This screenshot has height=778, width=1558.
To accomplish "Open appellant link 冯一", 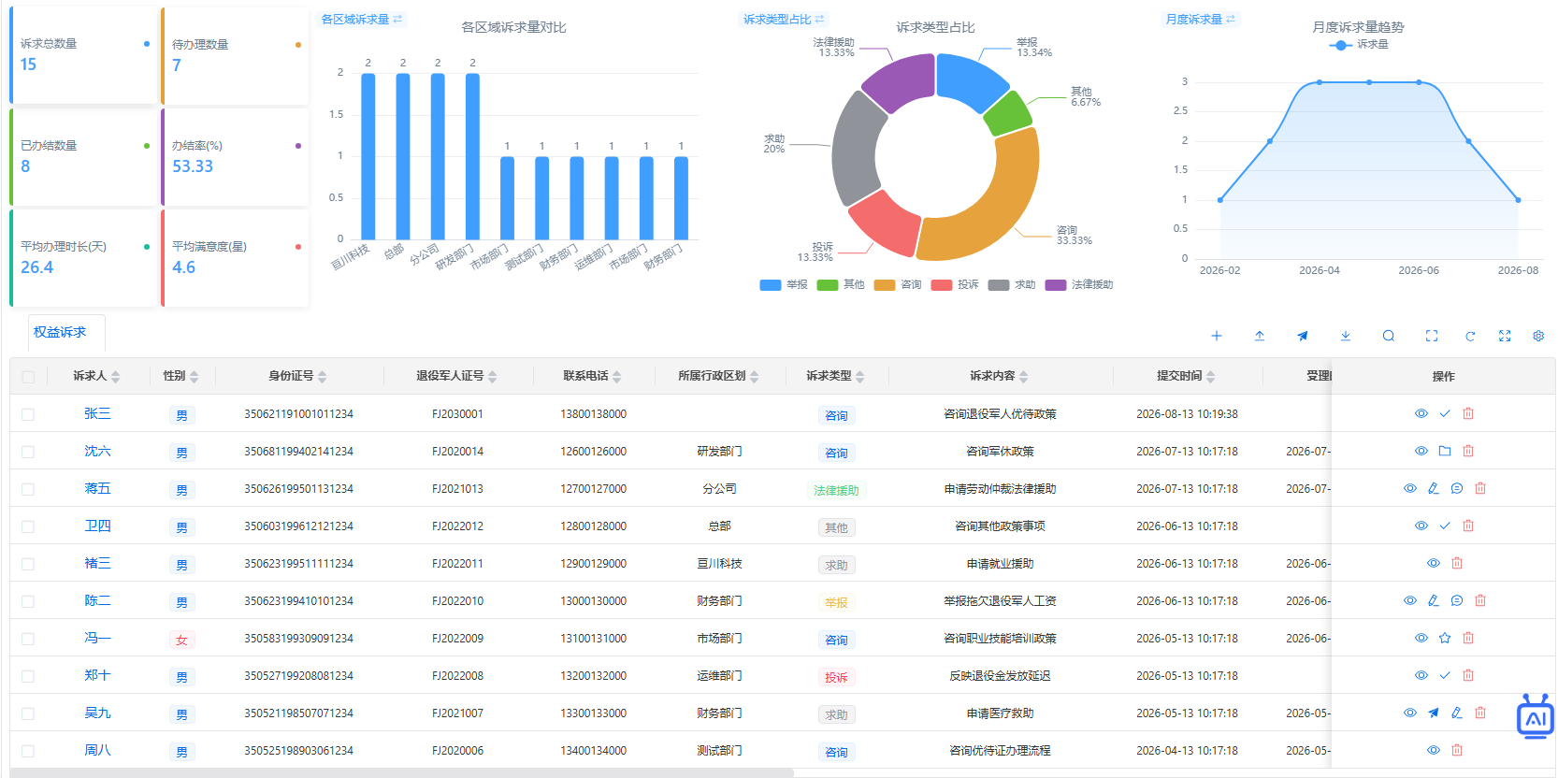I will 97,638.
